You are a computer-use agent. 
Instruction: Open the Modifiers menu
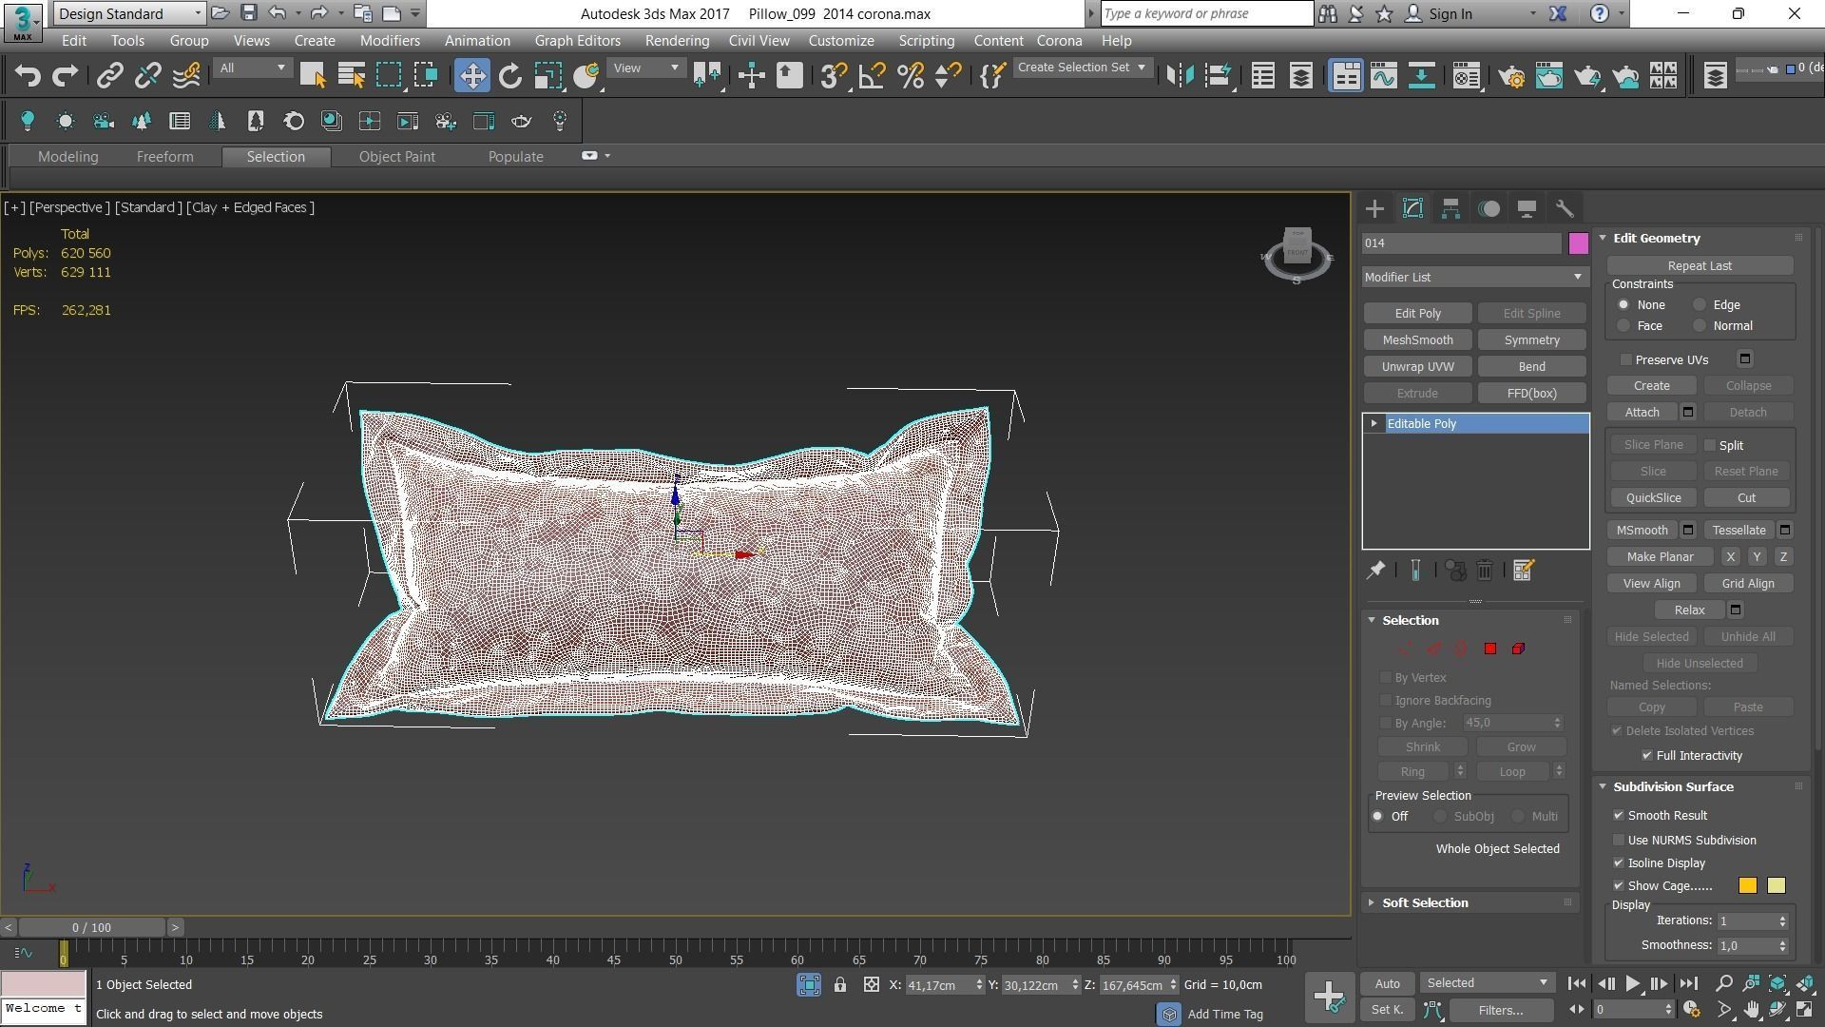390,41
